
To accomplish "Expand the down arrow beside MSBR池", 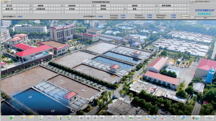I will tap(94, 6).
